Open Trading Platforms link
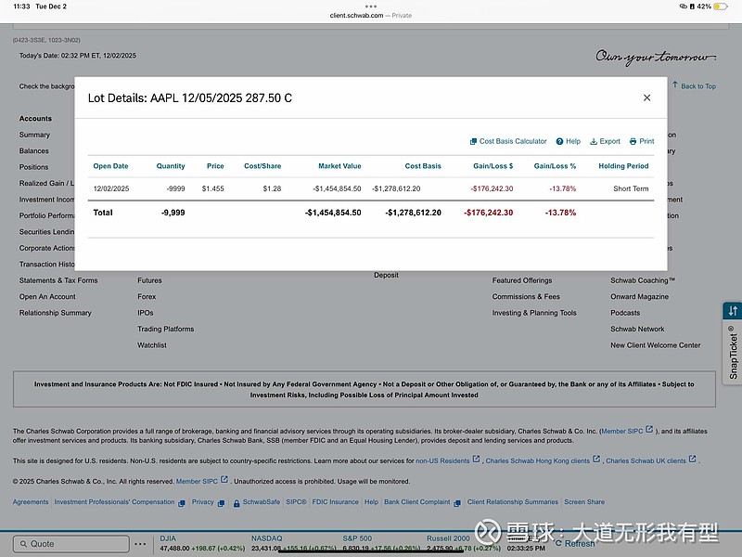This screenshot has width=742, height=557. point(166,329)
